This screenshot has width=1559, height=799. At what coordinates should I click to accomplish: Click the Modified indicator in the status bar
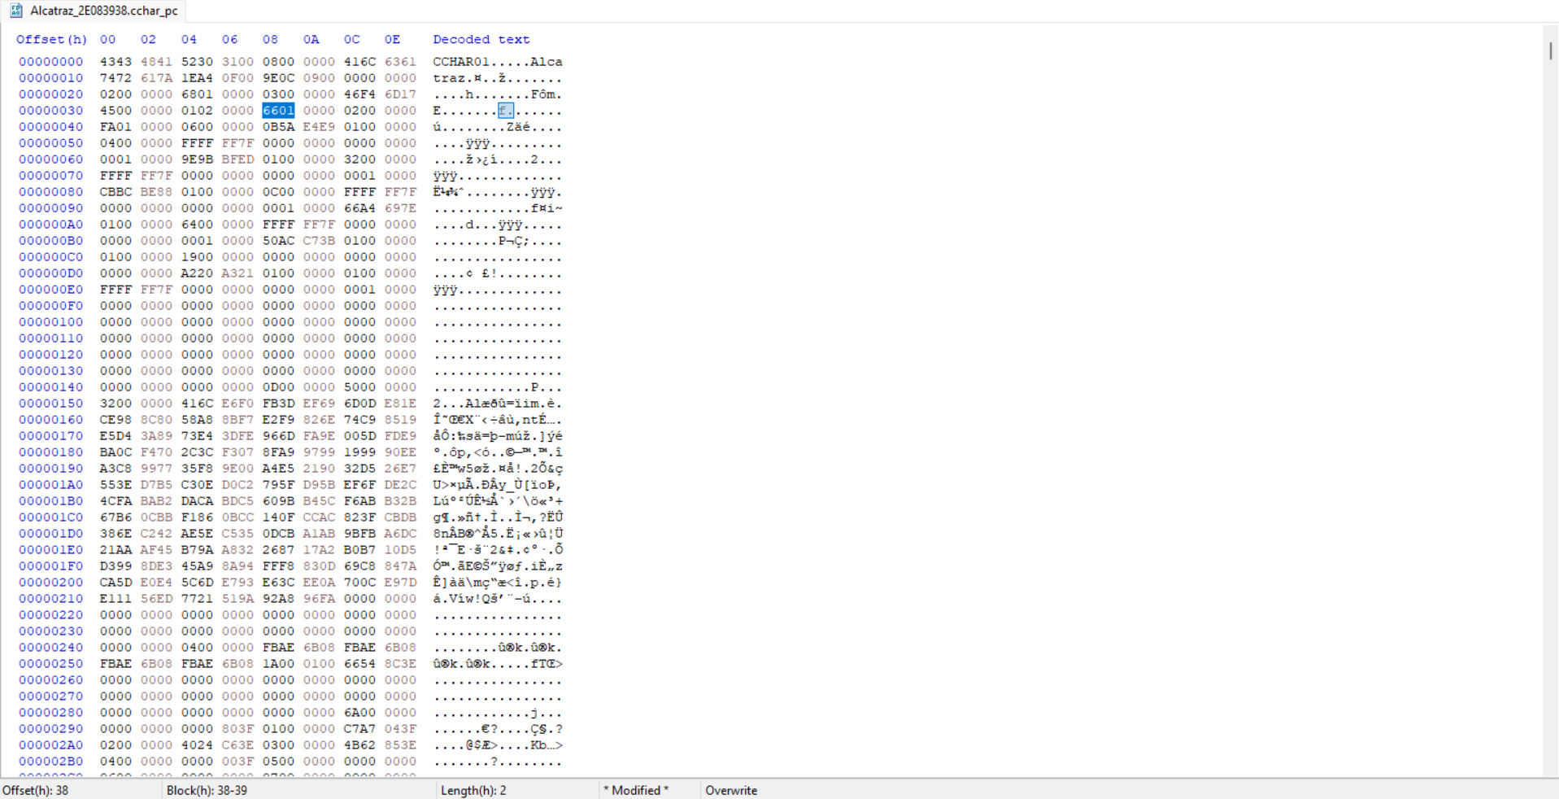click(x=635, y=790)
